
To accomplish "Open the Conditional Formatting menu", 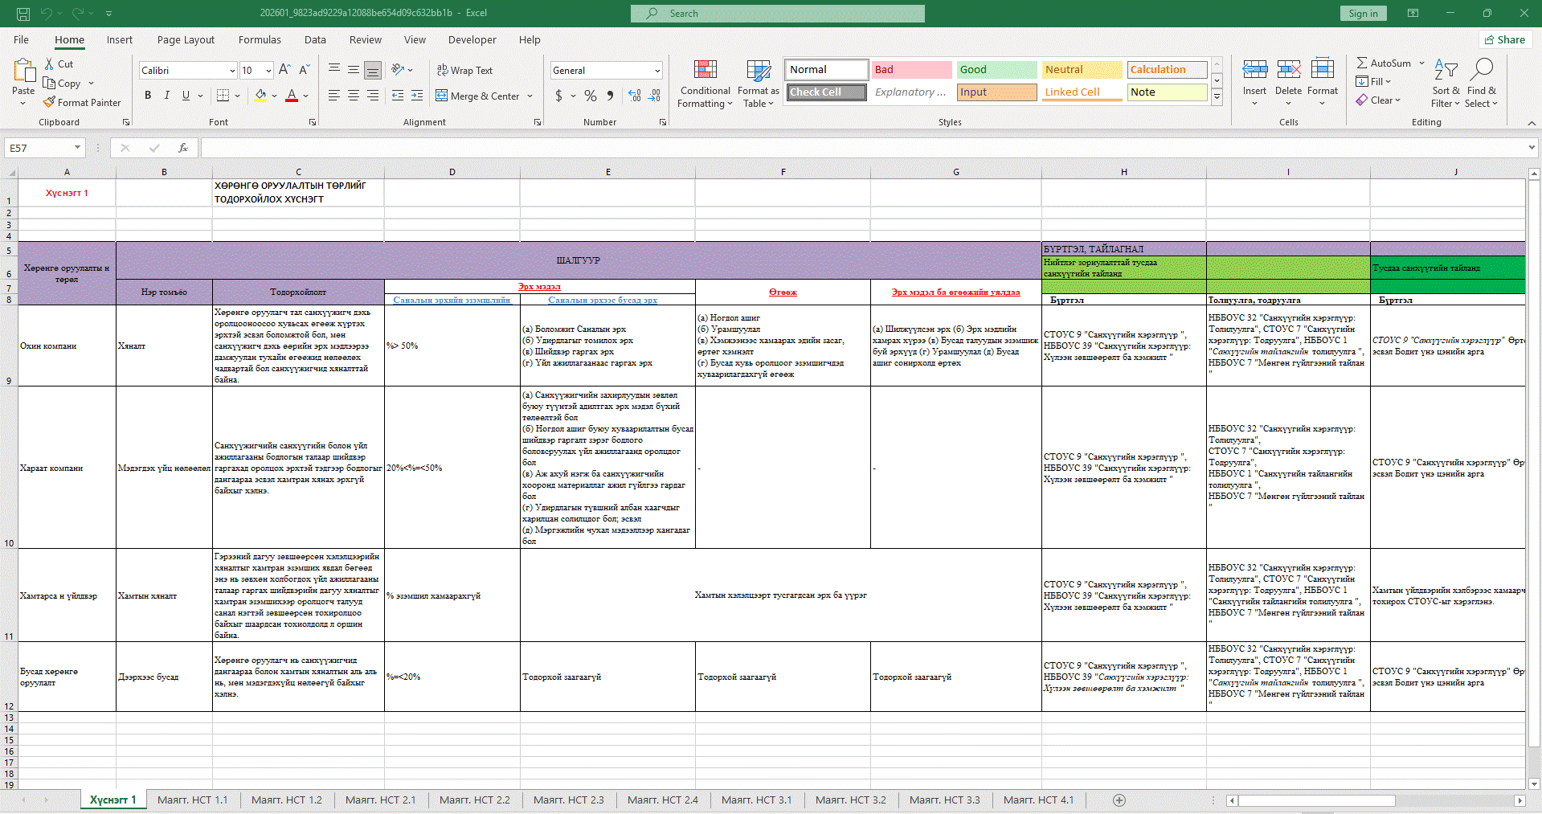I will (704, 84).
